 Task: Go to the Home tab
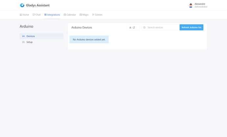coord(24,15)
